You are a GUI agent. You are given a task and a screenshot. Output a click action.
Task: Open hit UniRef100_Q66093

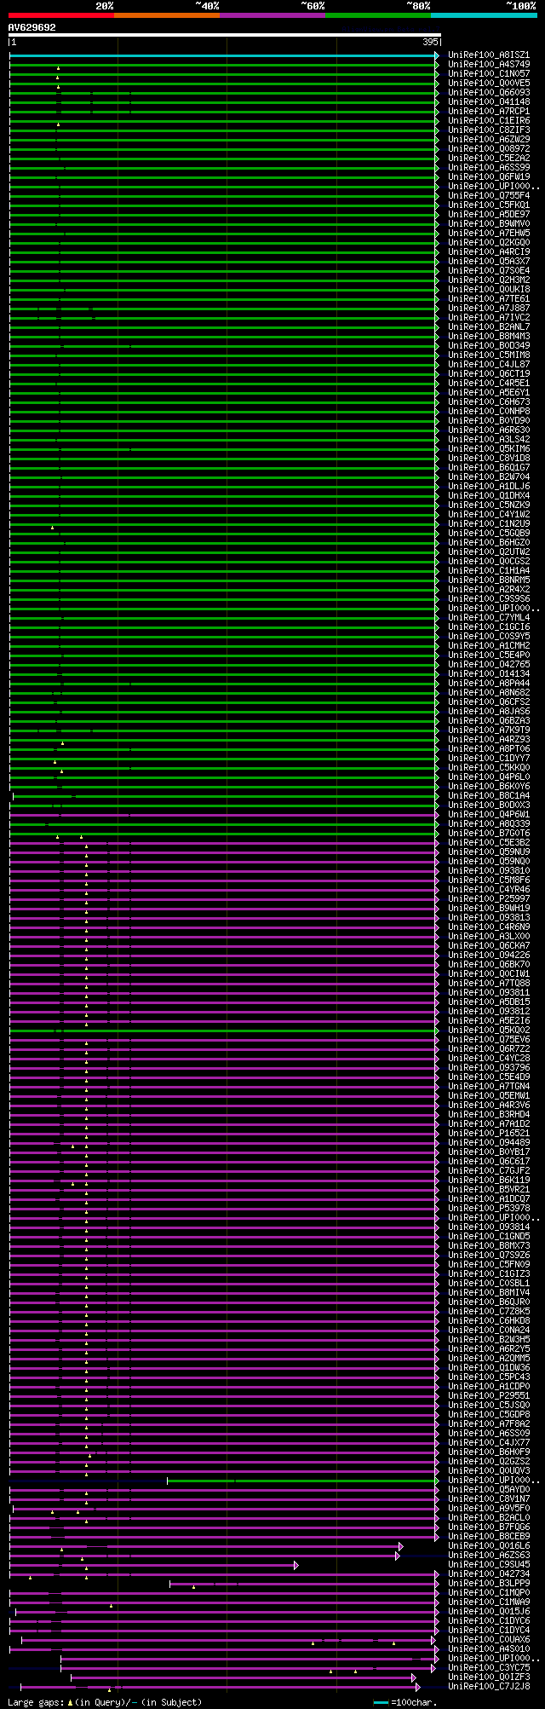pyautogui.click(x=489, y=93)
